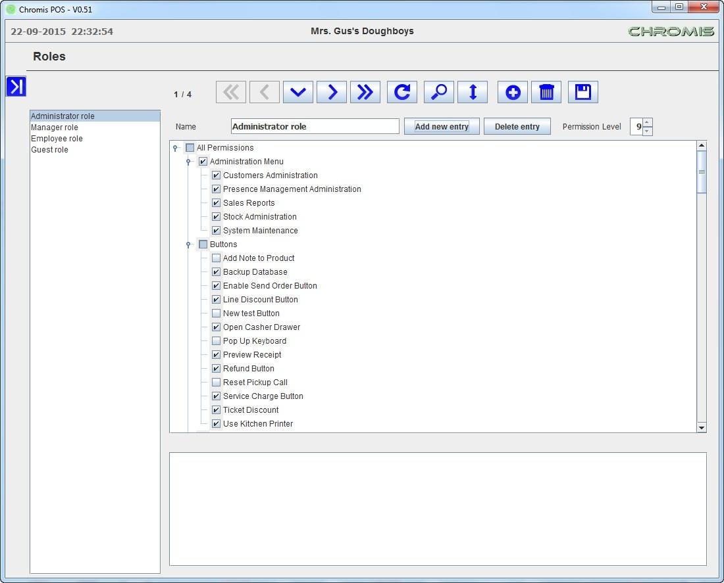Increase Permission Level with up arrow
Screen dimensions: 724x583
point(648,122)
